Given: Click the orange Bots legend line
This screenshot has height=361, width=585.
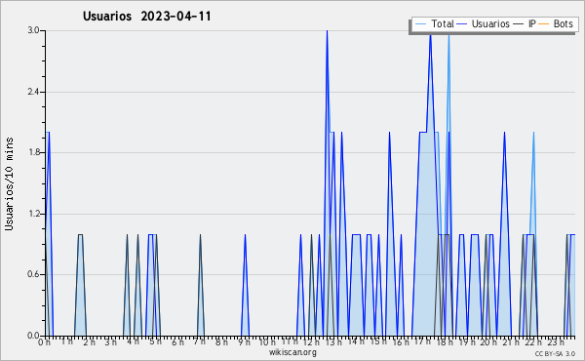Looking at the screenshot, I should 544,24.
